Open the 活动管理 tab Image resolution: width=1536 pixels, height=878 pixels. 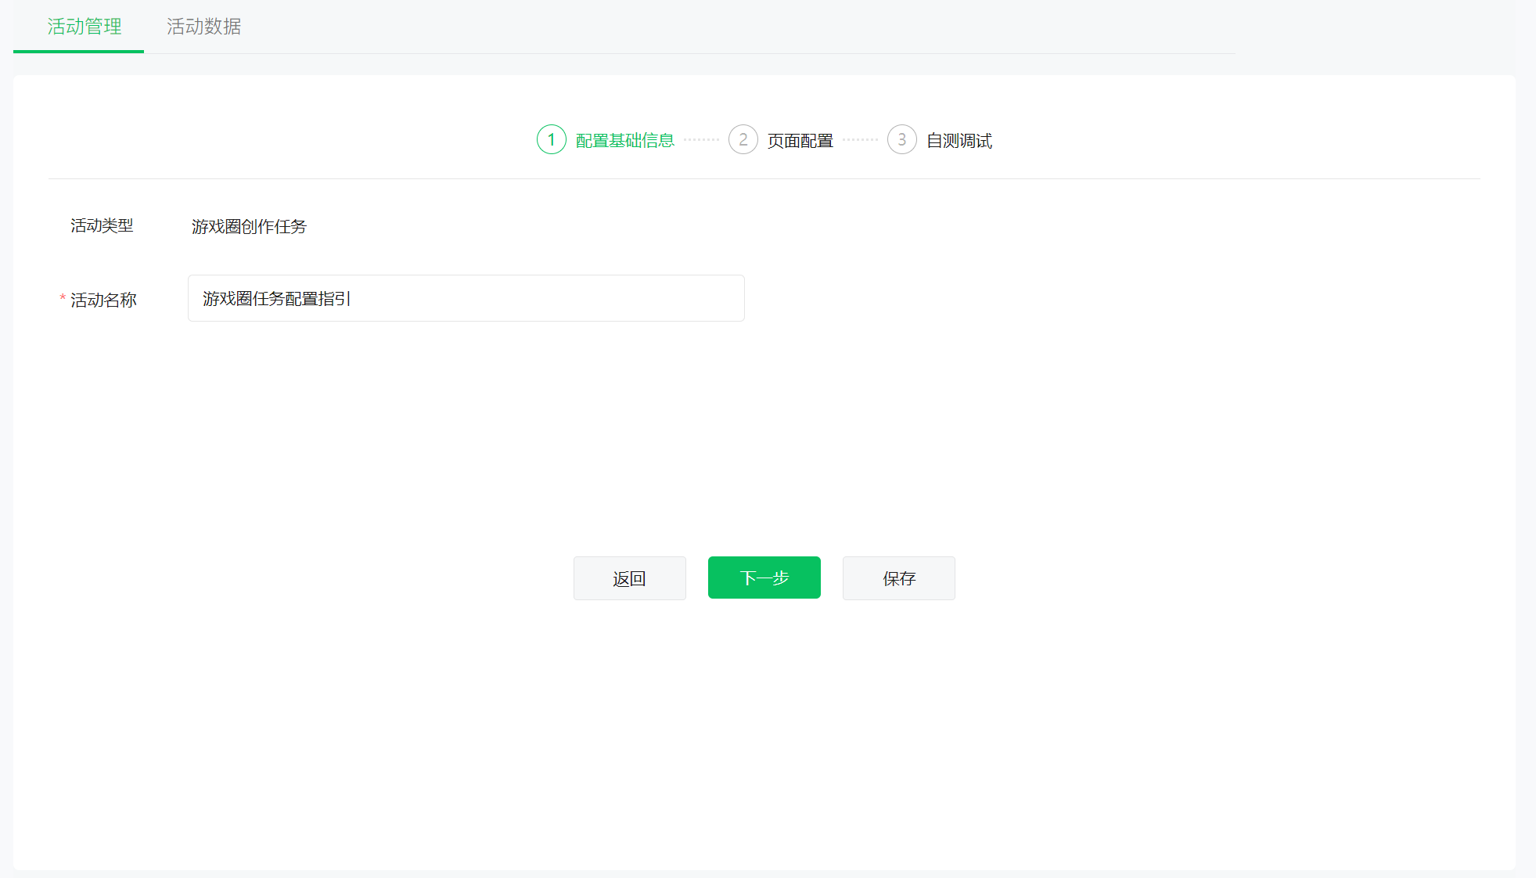click(85, 27)
